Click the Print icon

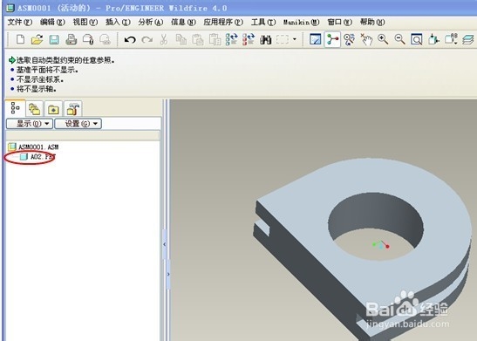pos(72,39)
